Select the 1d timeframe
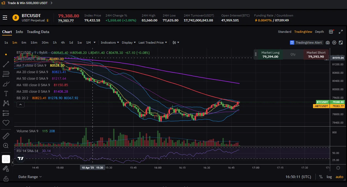 71,43
